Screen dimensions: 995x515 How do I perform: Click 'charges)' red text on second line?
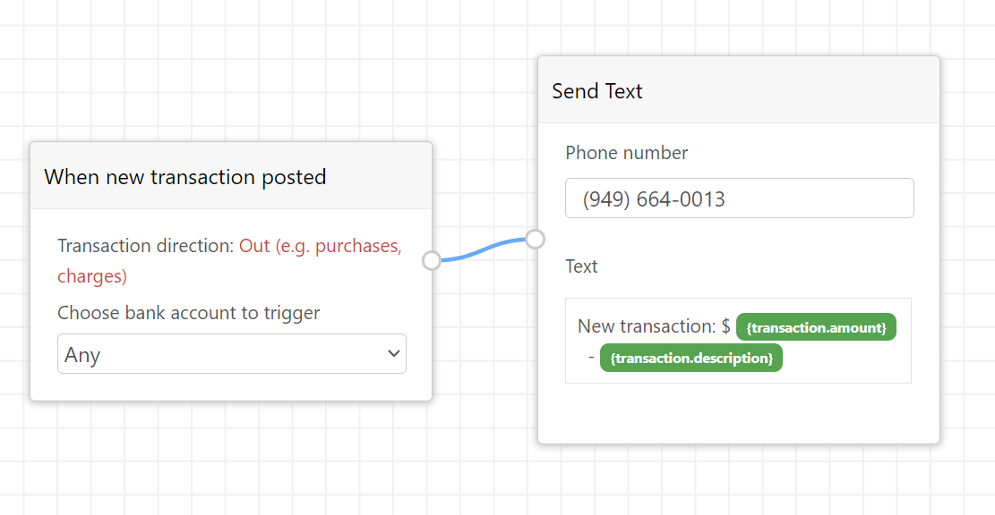pos(92,276)
